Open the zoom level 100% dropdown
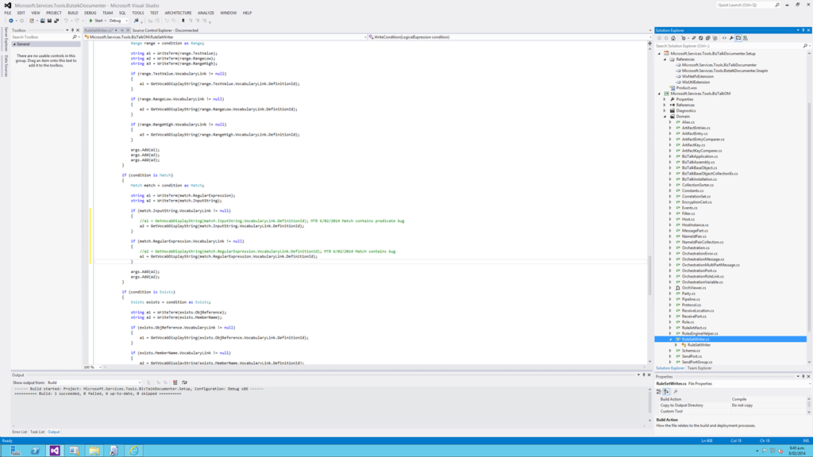 (x=100, y=367)
